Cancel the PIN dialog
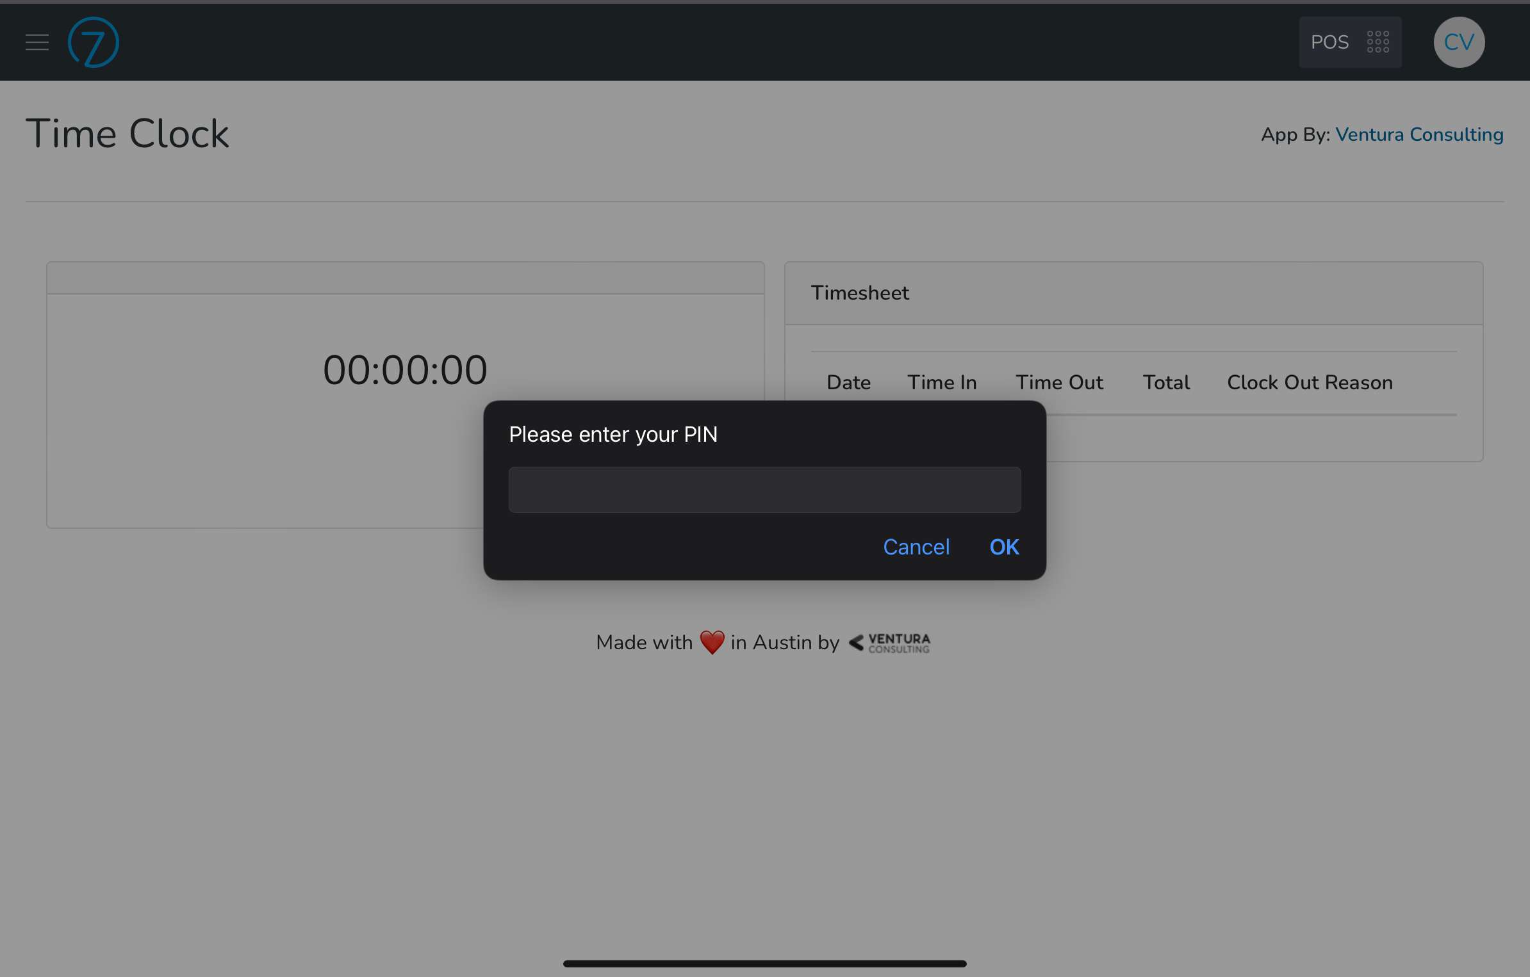This screenshot has height=977, width=1530. [x=916, y=547]
